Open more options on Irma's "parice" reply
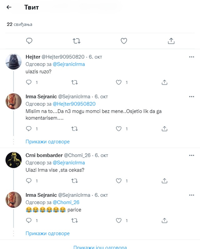 click(x=192, y=195)
